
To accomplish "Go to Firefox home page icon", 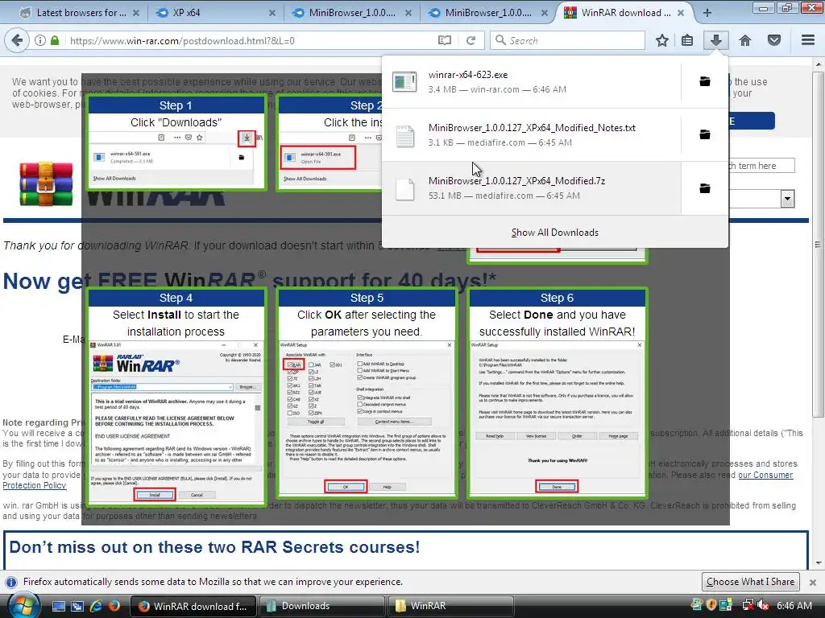I will tap(745, 40).
